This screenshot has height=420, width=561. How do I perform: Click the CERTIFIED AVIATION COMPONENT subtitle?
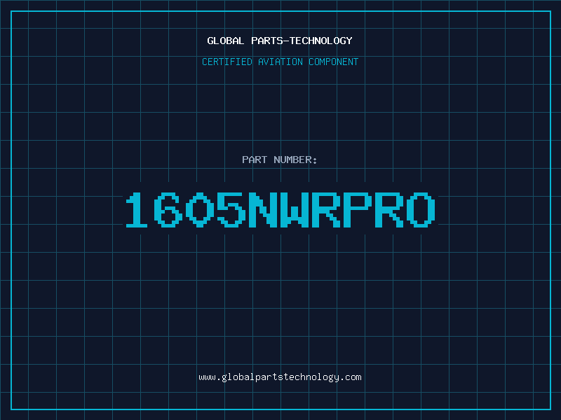[x=280, y=62]
